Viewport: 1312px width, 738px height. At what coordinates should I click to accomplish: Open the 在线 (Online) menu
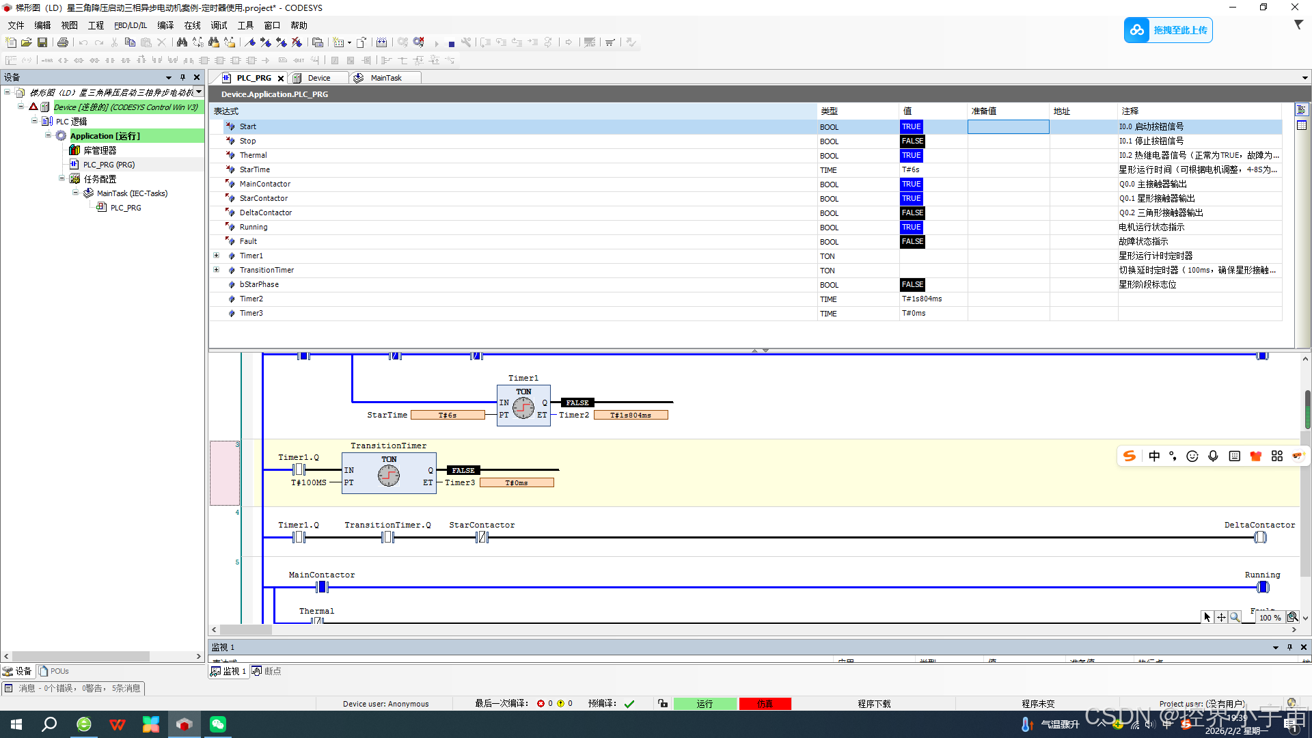[x=192, y=25]
